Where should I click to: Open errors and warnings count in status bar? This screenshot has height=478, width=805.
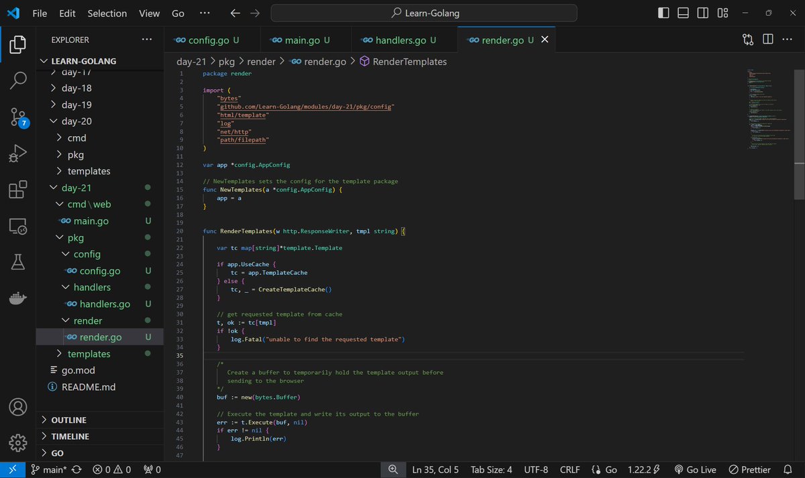112,469
